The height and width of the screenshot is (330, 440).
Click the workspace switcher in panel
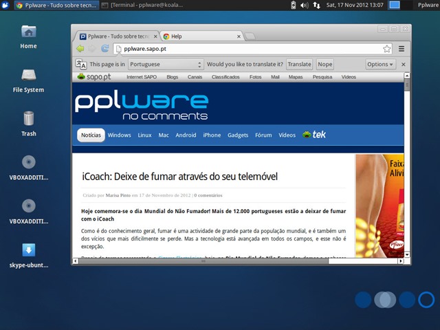400,5
